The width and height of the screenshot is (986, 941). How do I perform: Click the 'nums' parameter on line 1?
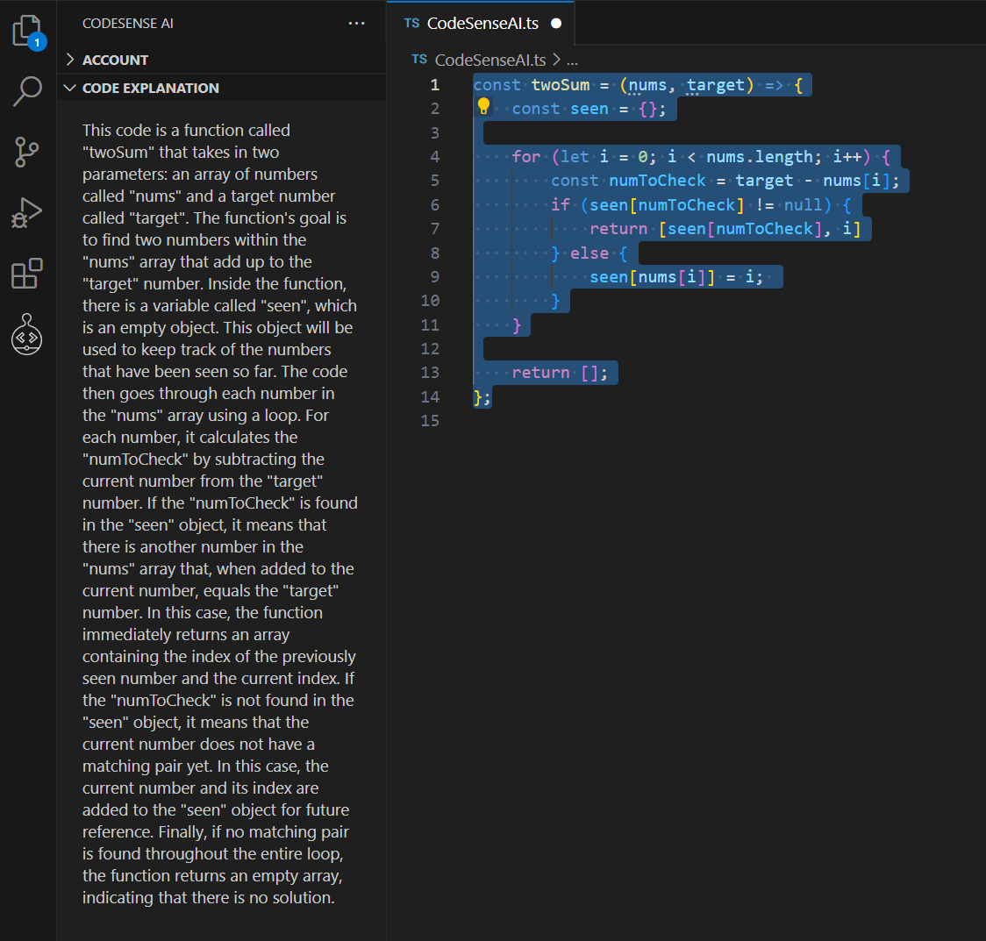[647, 85]
